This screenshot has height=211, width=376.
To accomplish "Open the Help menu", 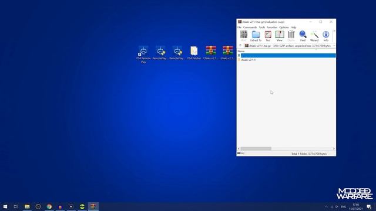I will pos(293,28).
